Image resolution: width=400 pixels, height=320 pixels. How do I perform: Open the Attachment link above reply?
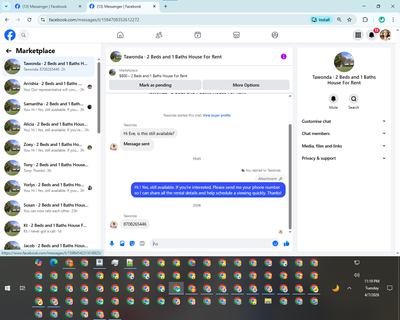[270, 179]
